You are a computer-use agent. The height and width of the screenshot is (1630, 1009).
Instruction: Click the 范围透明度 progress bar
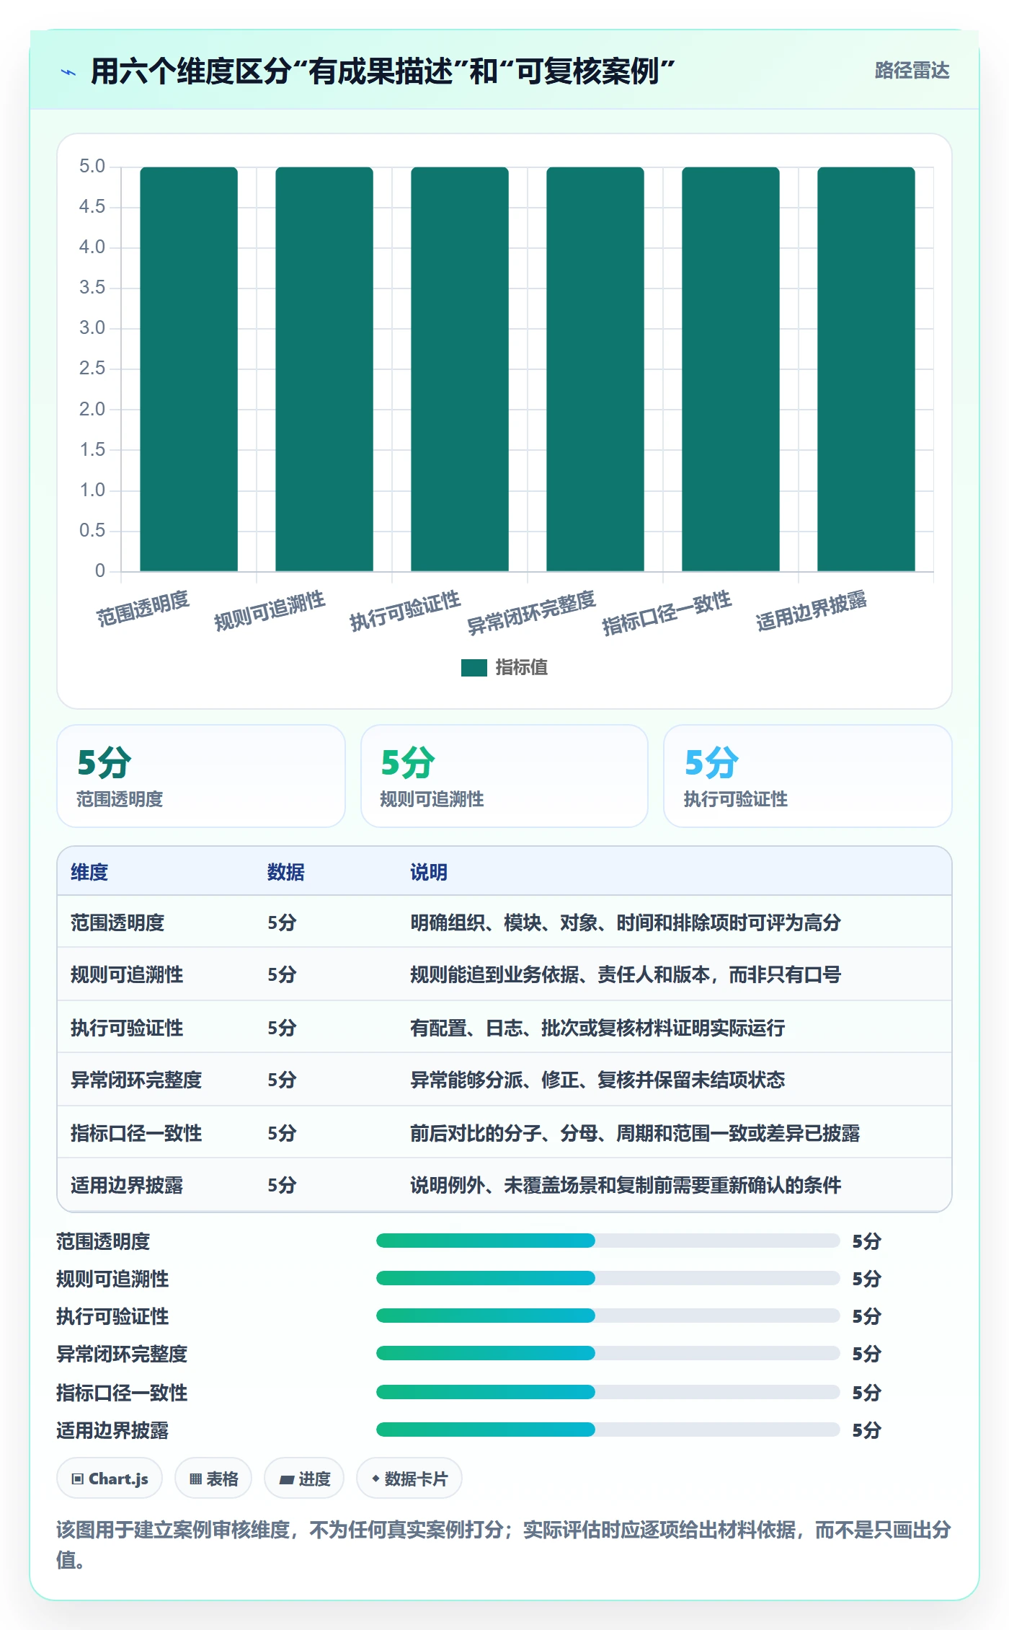tap(608, 1241)
